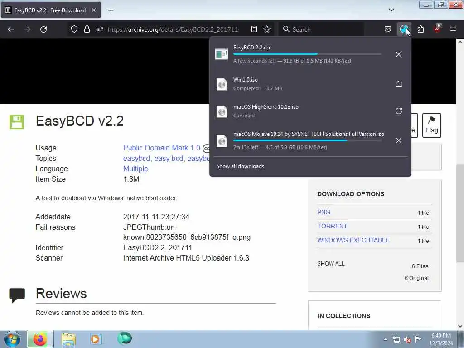Open a new browser tab
This screenshot has height=348, width=464.
[111, 10]
